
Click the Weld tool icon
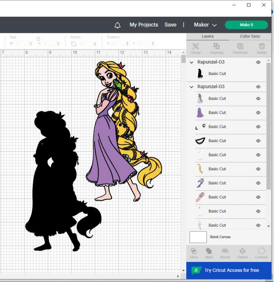(209, 251)
